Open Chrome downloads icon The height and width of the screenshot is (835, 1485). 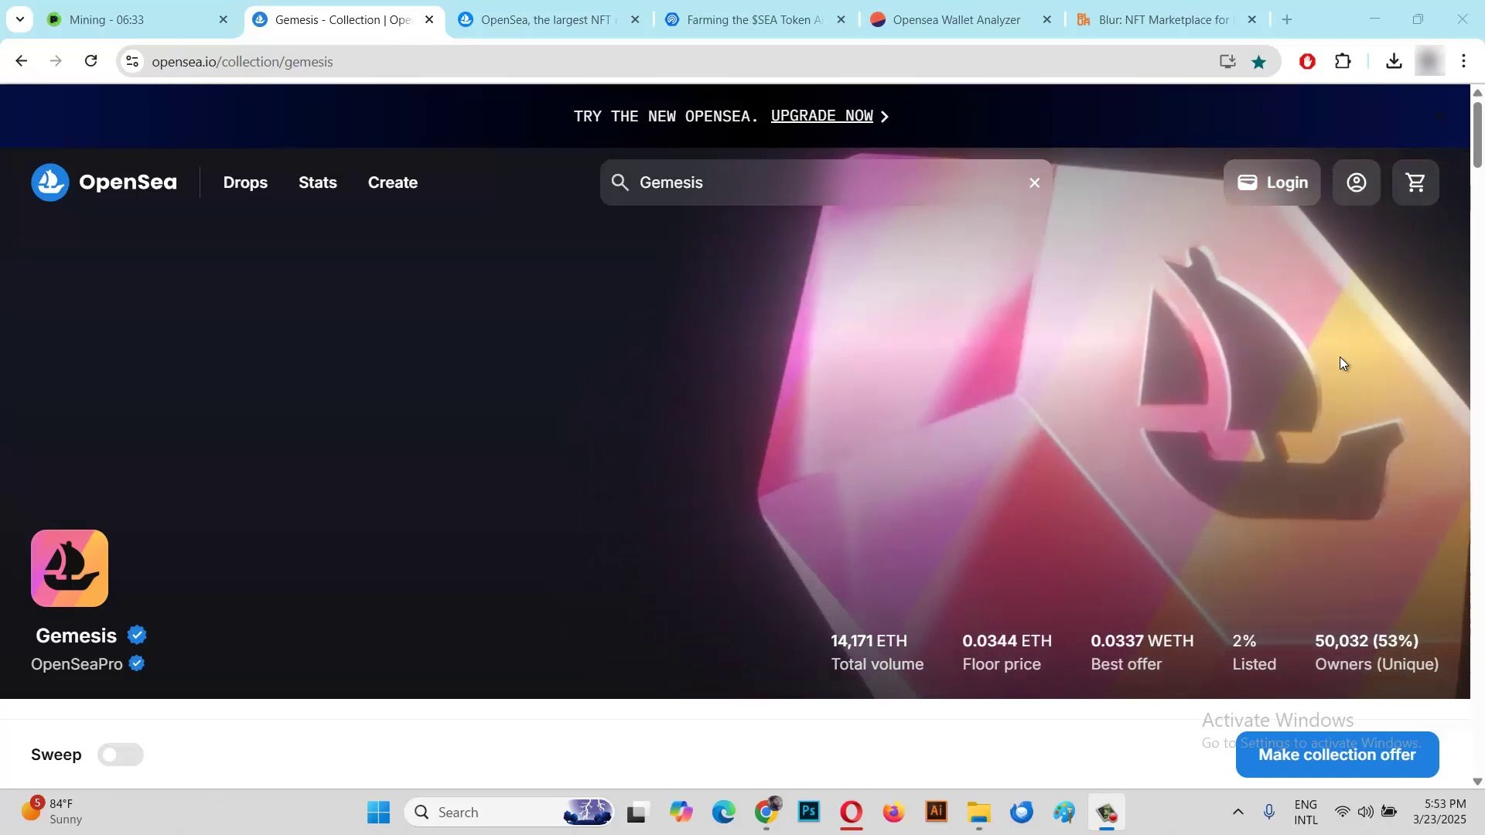click(x=1394, y=61)
